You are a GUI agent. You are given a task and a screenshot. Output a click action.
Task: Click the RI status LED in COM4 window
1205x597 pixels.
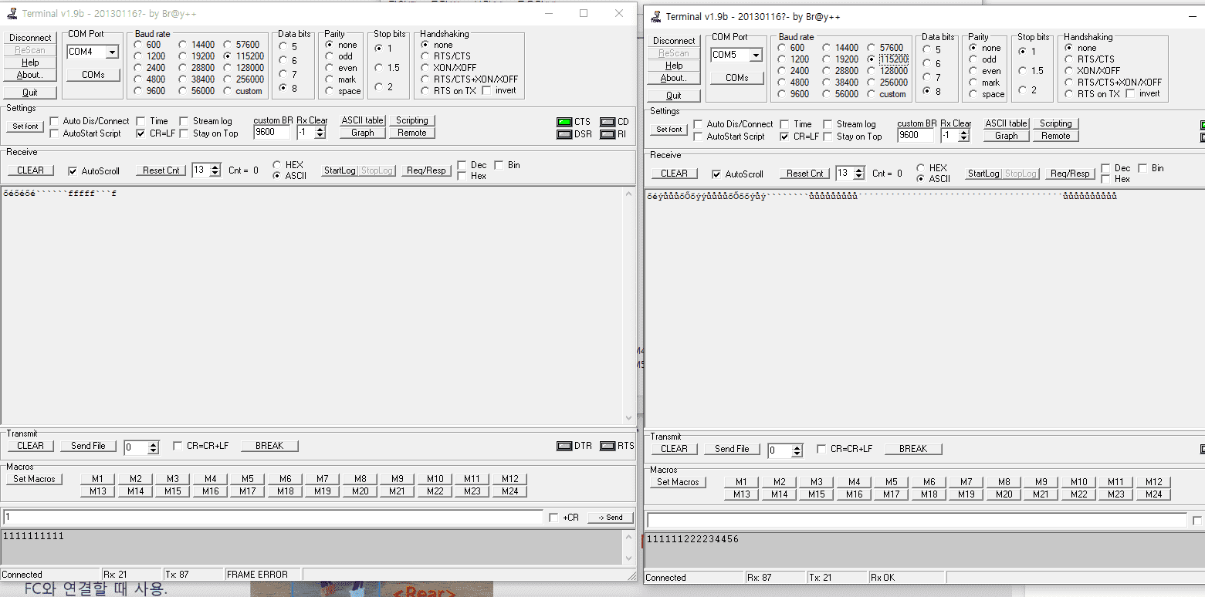pos(608,134)
